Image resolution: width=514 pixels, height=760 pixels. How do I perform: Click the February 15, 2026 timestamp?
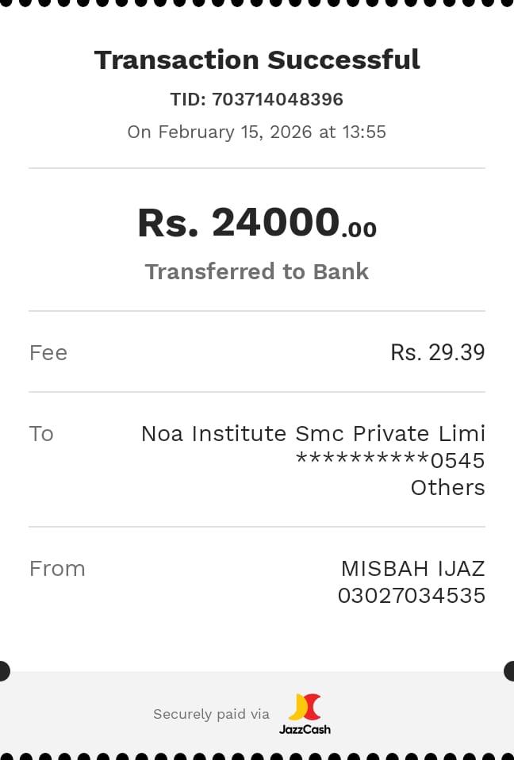click(x=257, y=132)
